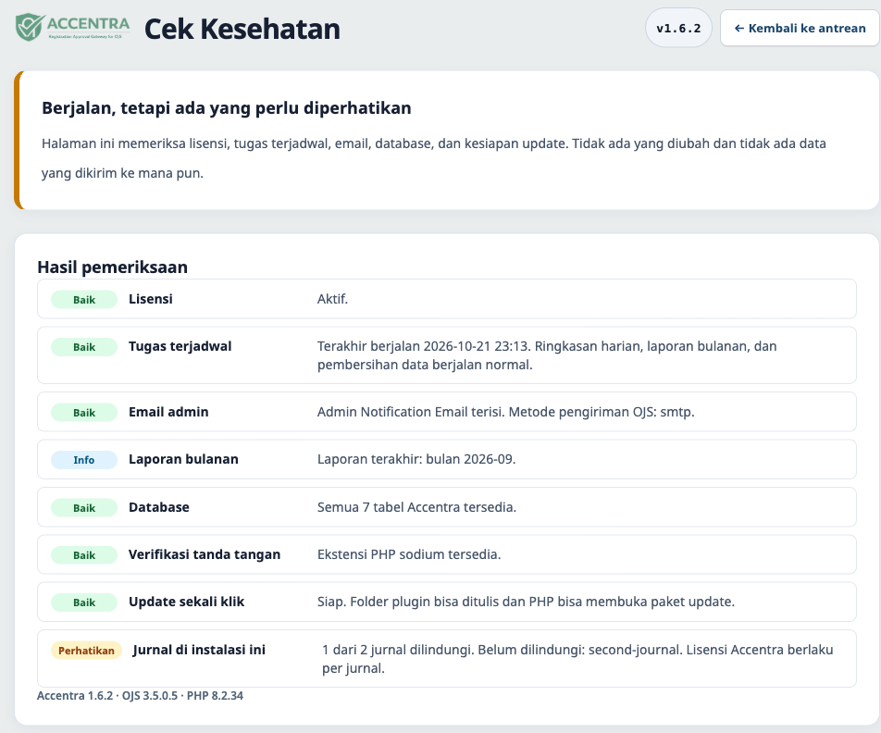Viewport: 881px width, 733px height.
Task: Click the v1.6.2 version badge
Action: click(x=678, y=28)
